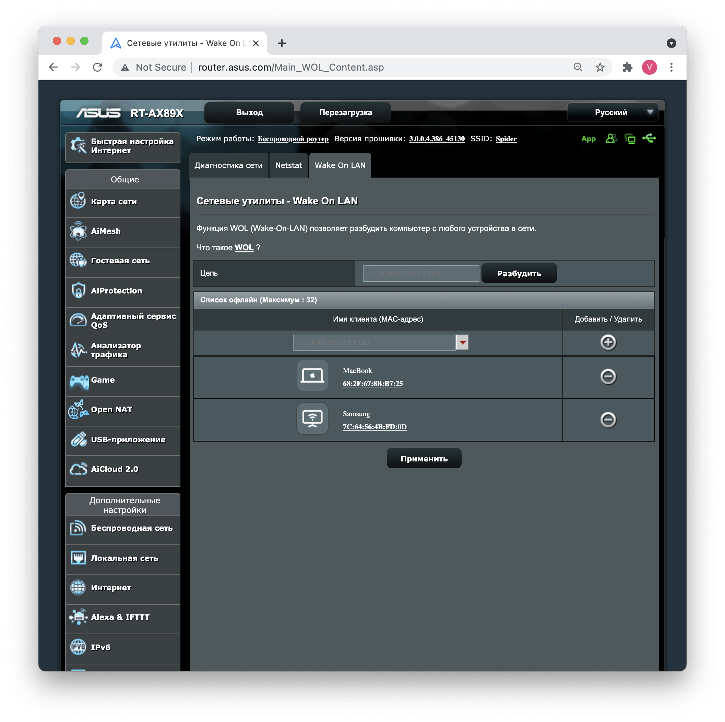Click MacBook MAC address 68:2F:67:8B:B7:25
725x722 pixels.
pos(373,383)
